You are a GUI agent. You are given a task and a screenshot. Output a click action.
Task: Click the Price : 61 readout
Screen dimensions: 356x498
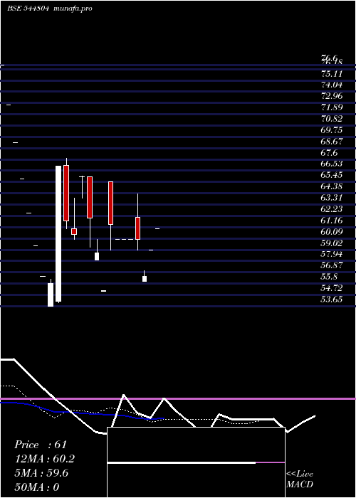(x=41, y=445)
